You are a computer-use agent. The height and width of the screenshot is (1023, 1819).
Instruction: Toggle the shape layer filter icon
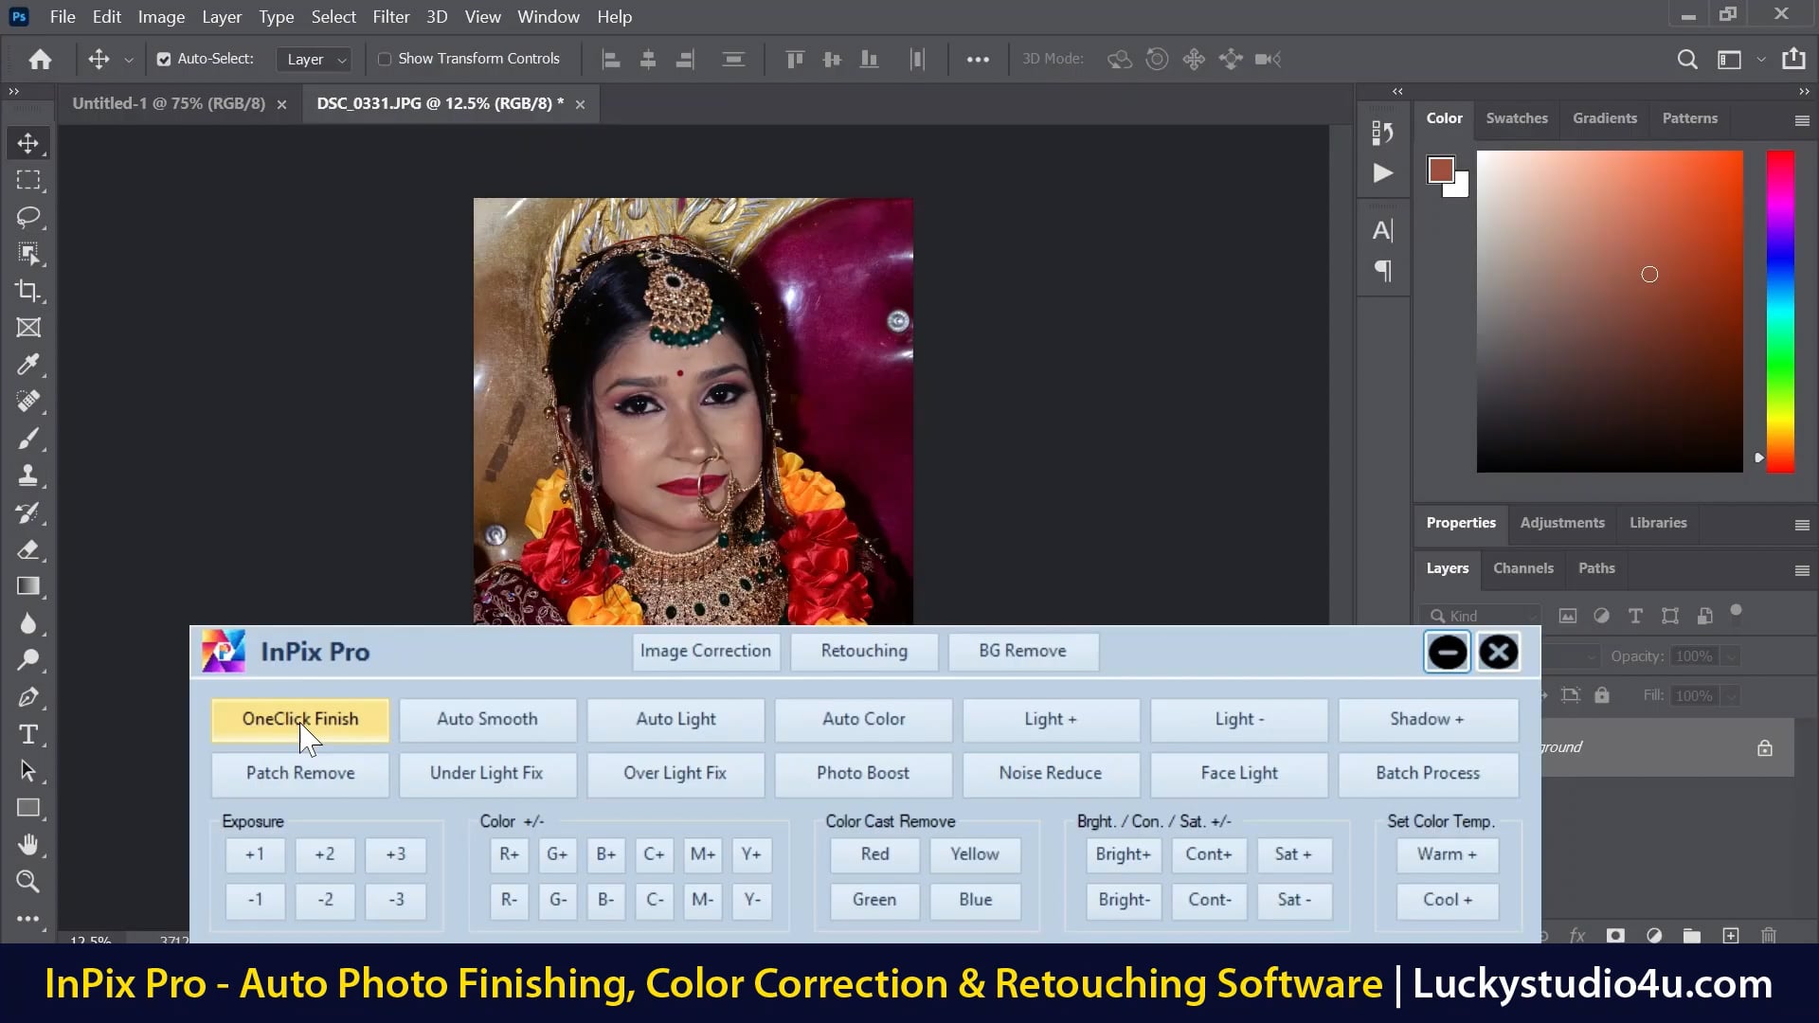(x=1670, y=616)
